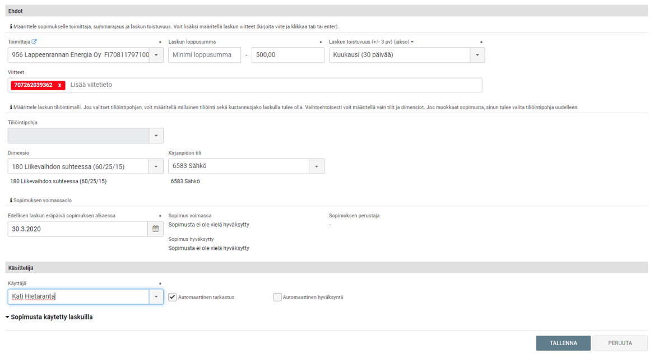The height and width of the screenshot is (358, 654).
Task: Open the supplier external link icon
Action: pyautogui.click(x=34, y=42)
